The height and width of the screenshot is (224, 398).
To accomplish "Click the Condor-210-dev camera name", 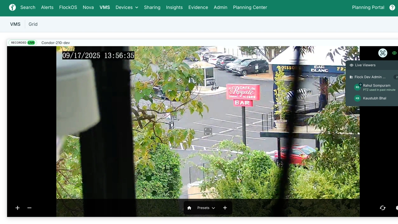I will 56,43.
